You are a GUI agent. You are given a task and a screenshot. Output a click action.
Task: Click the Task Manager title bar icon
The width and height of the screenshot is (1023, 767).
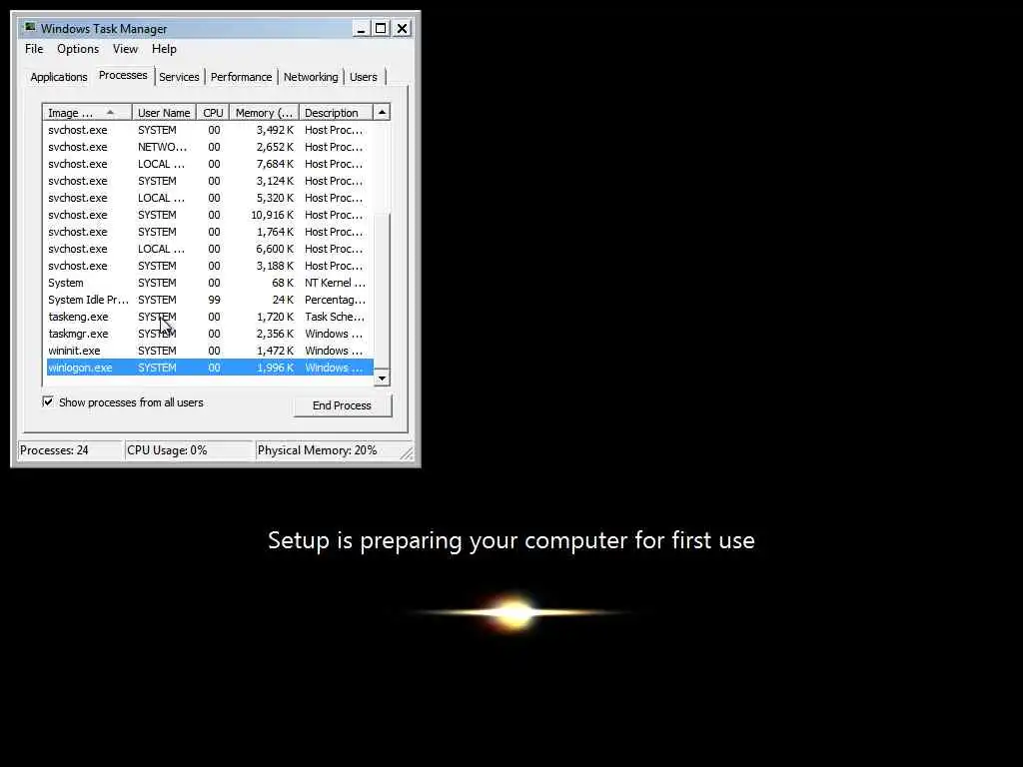pyautogui.click(x=29, y=27)
